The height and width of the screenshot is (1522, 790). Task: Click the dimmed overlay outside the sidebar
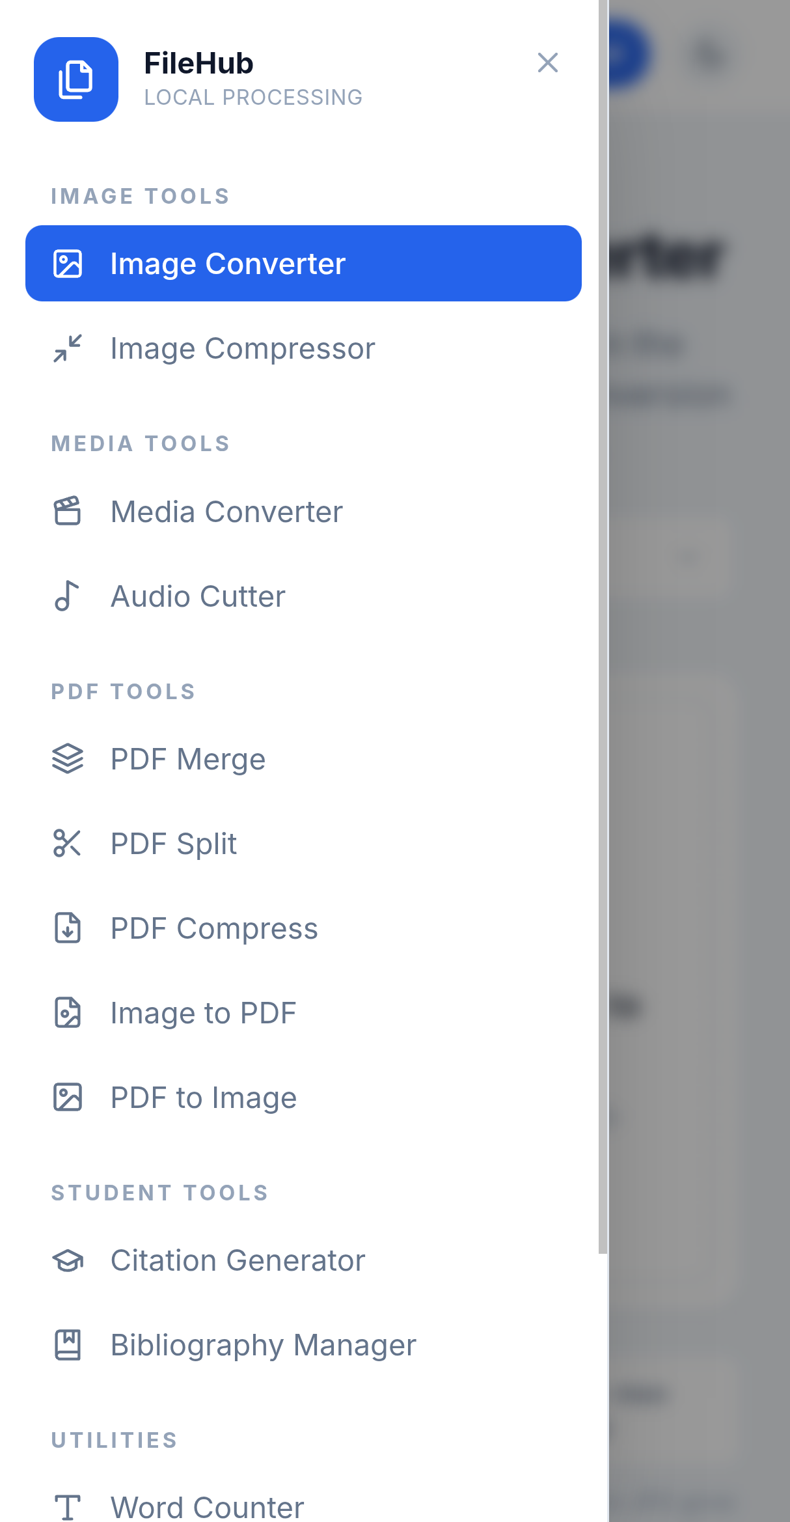(x=700, y=761)
